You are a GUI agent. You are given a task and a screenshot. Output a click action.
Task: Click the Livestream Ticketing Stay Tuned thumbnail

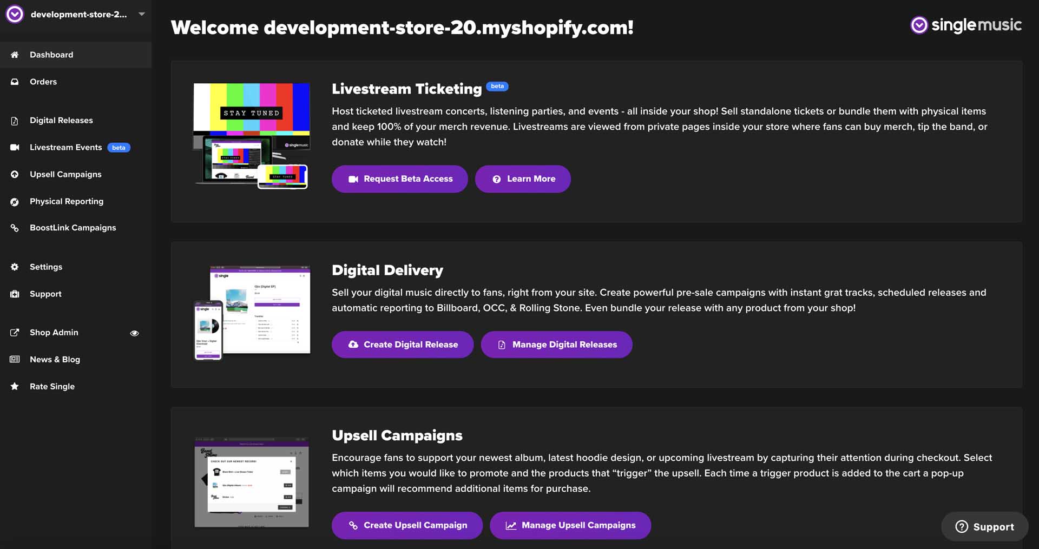click(x=252, y=136)
